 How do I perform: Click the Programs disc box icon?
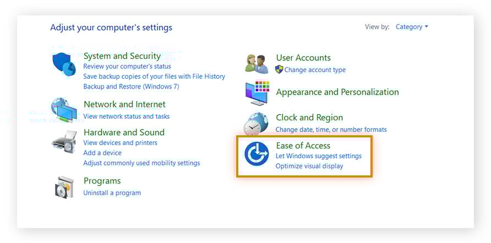click(64, 187)
